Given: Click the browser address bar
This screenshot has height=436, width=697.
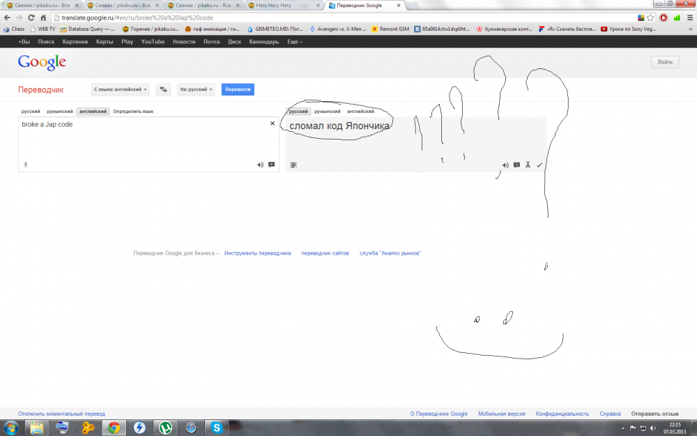Looking at the screenshot, I should click(346, 18).
